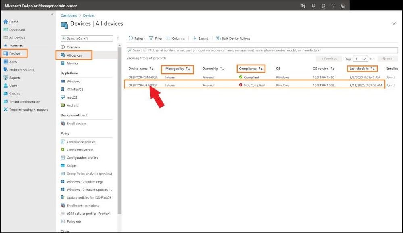The width and height of the screenshot is (403, 233).
Task: Open Dashboard in left navigation
Action: [x=14, y=30]
